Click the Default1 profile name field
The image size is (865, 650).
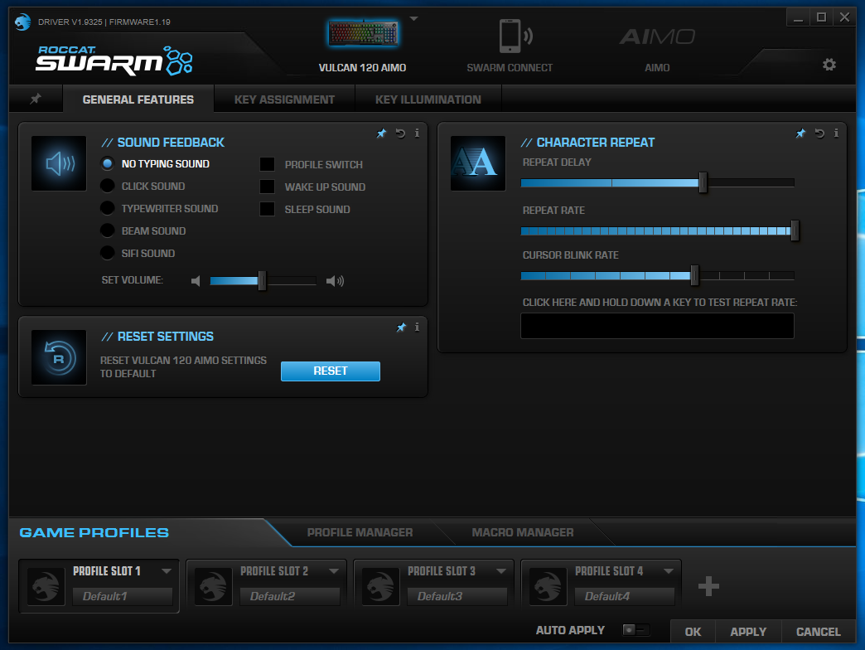(x=123, y=596)
